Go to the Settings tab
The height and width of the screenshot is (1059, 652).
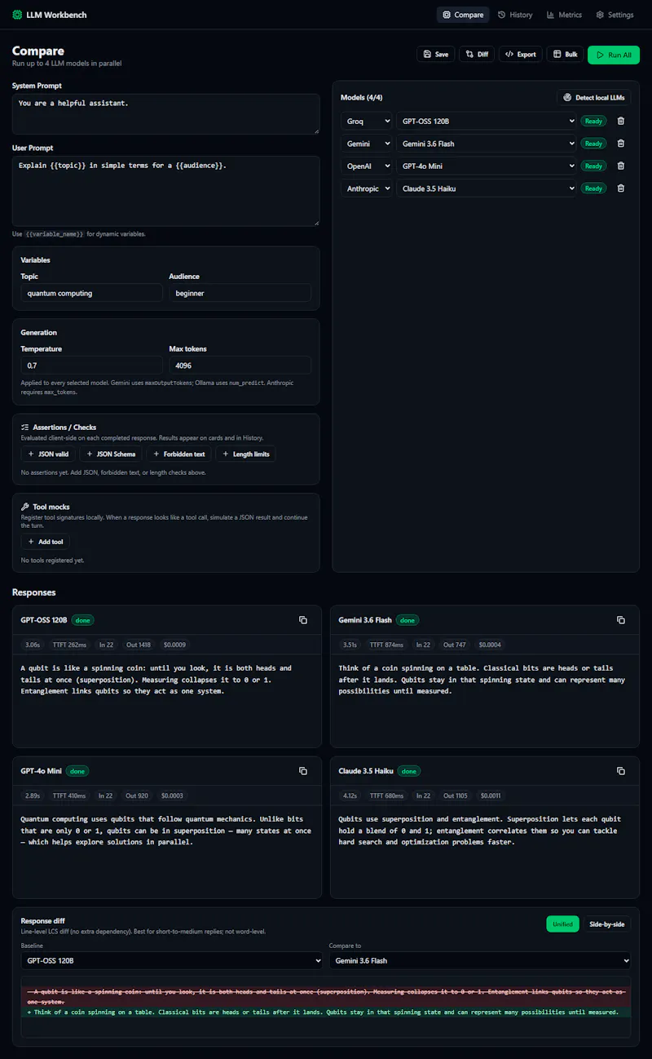click(x=615, y=15)
